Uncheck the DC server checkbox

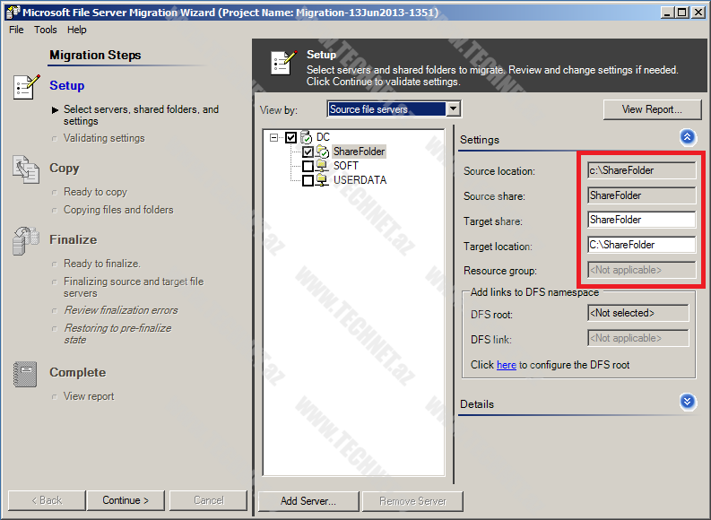point(290,138)
